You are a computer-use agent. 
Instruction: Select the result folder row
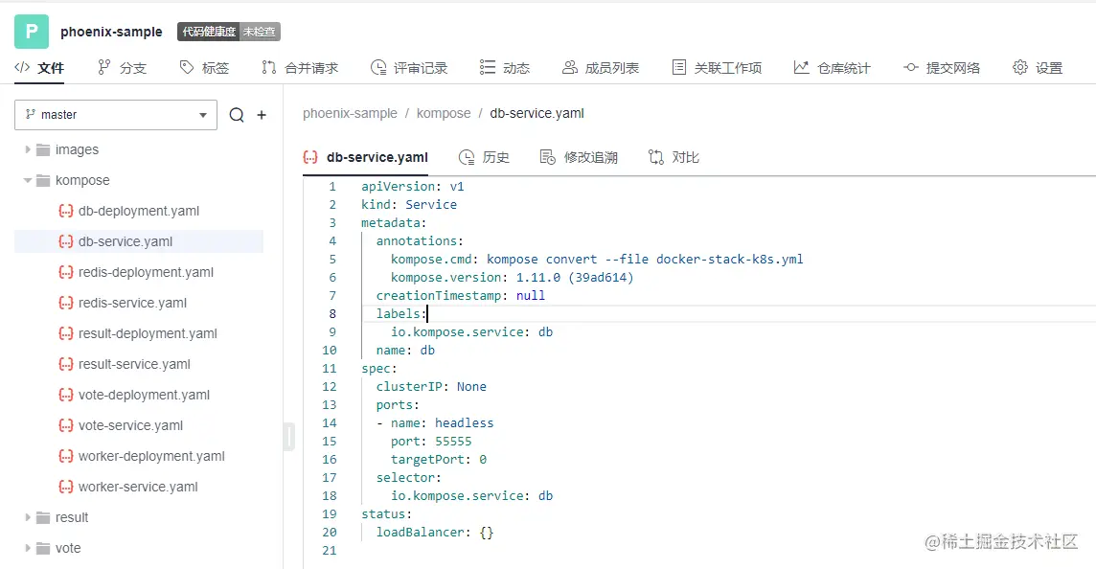pos(139,517)
